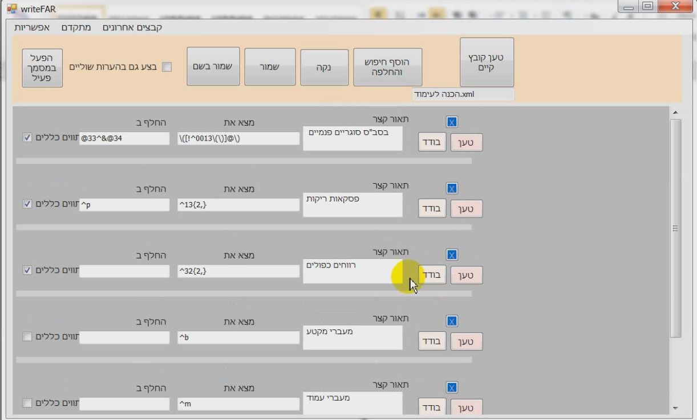Check תווים כללים in the מעברי מקטע row
The width and height of the screenshot is (697, 420).
27,337
